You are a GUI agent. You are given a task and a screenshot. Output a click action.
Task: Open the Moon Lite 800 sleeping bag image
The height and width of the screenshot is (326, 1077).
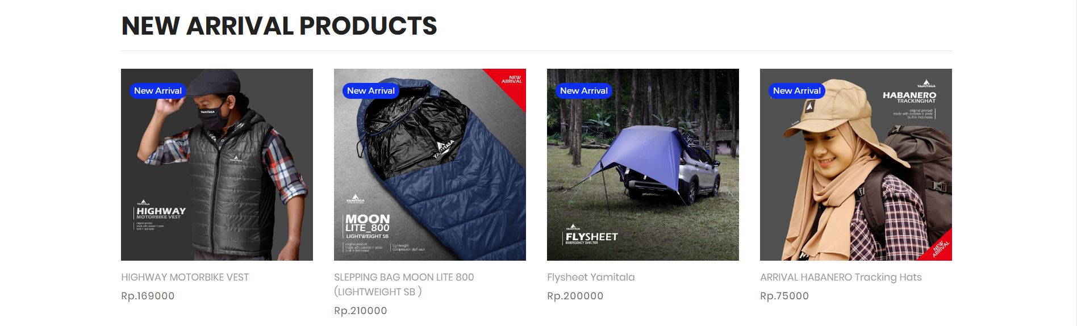(430, 165)
